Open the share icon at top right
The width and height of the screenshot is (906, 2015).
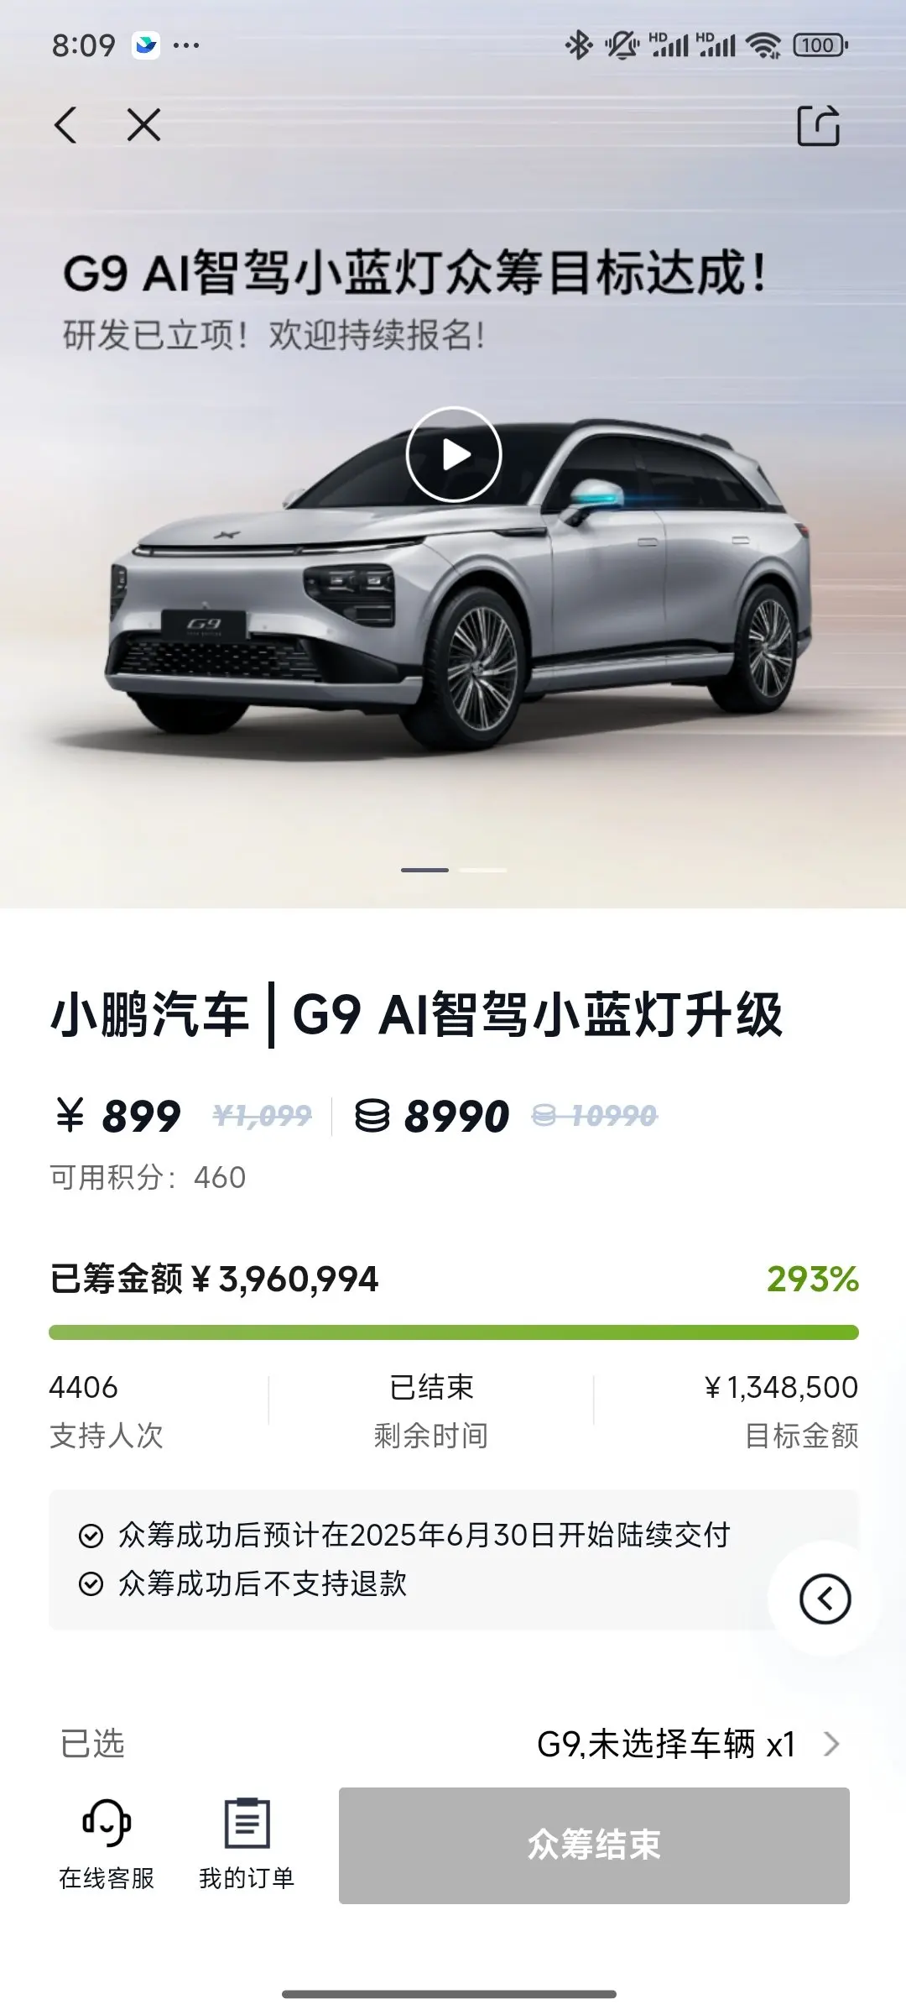click(818, 126)
